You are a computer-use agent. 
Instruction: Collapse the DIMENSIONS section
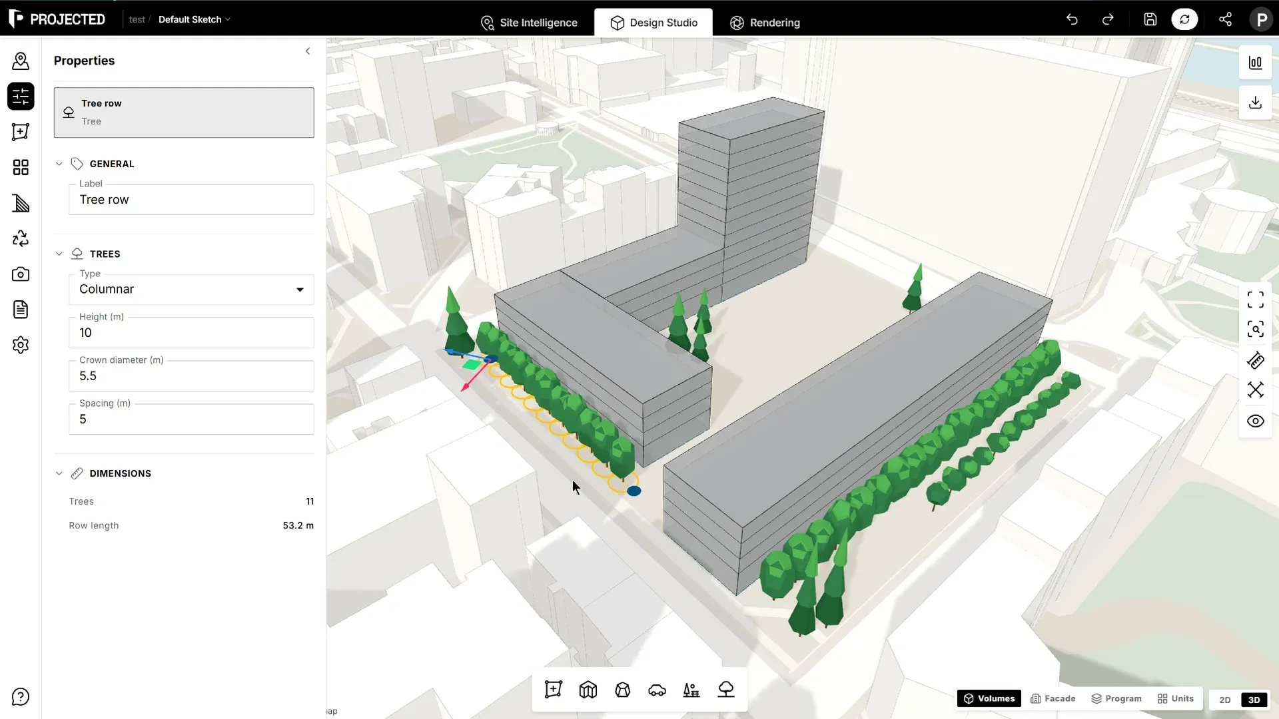pos(59,473)
